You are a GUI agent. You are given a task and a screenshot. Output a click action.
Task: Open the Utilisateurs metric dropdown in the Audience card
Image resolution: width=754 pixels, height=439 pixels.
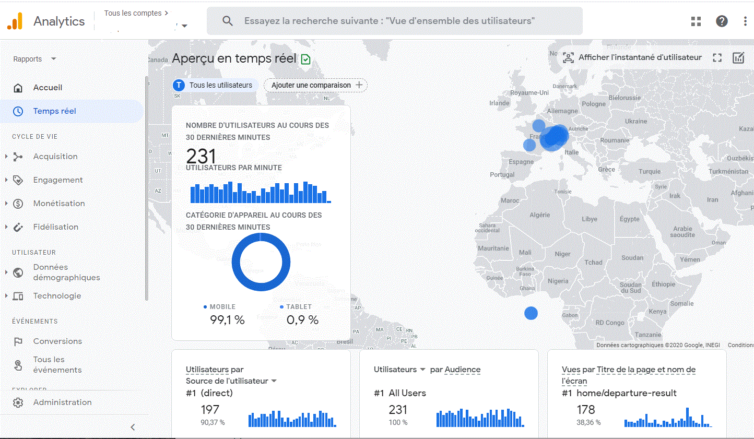(399, 370)
